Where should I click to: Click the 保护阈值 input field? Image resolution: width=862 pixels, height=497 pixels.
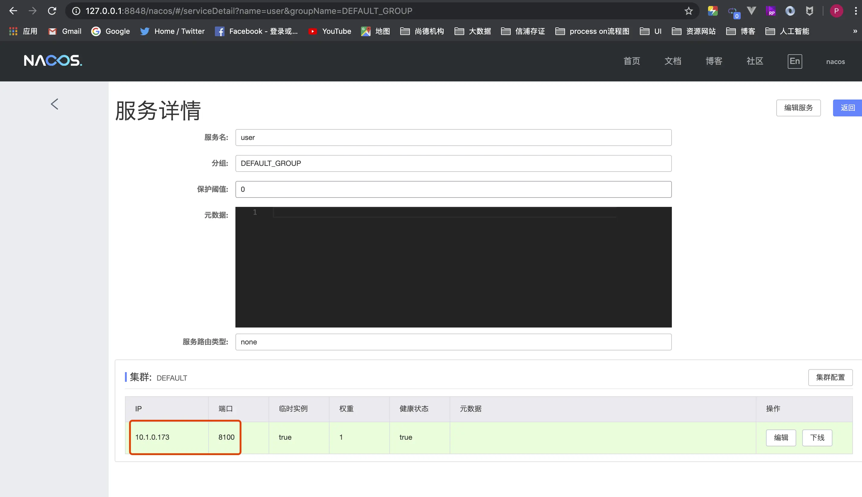point(453,189)
